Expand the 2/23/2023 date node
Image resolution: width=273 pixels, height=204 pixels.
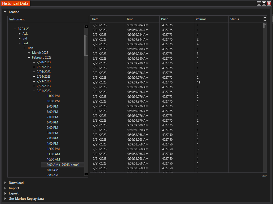click(x=34, y=81)
